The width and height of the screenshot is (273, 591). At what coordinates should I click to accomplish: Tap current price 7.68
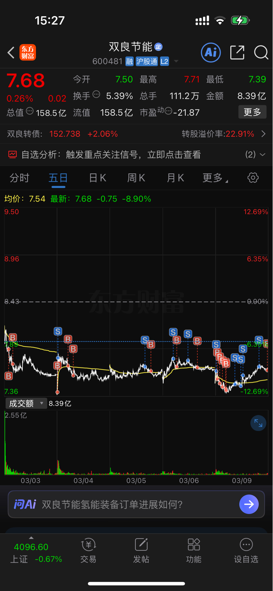click(26, 81)
